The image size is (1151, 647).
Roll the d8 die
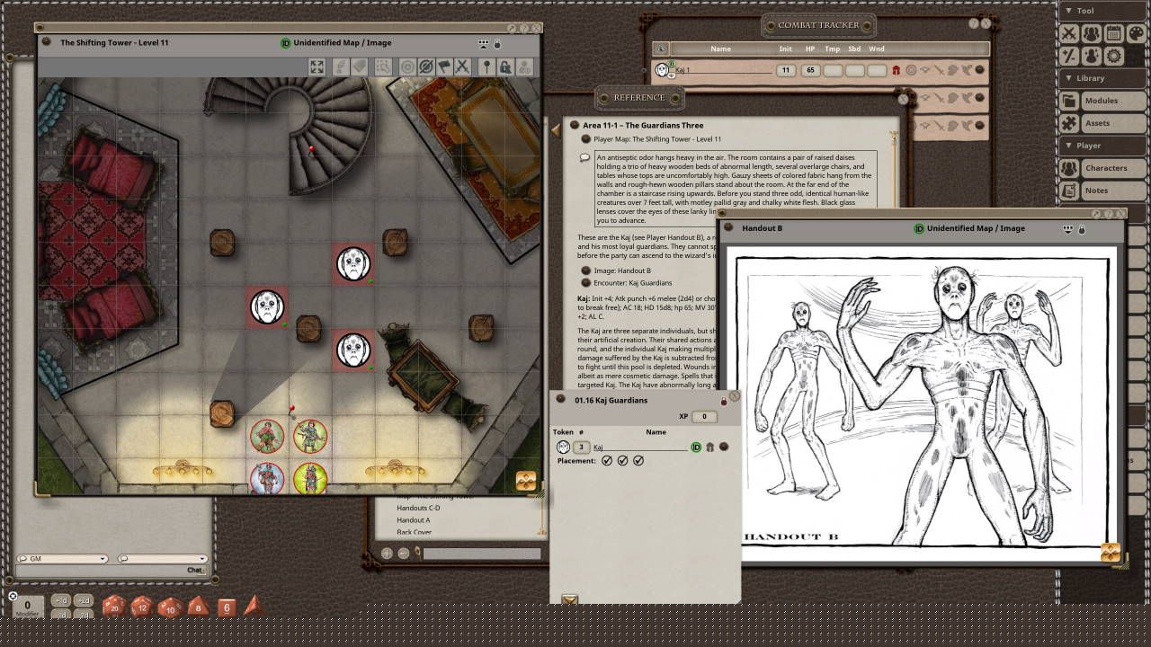199,607
